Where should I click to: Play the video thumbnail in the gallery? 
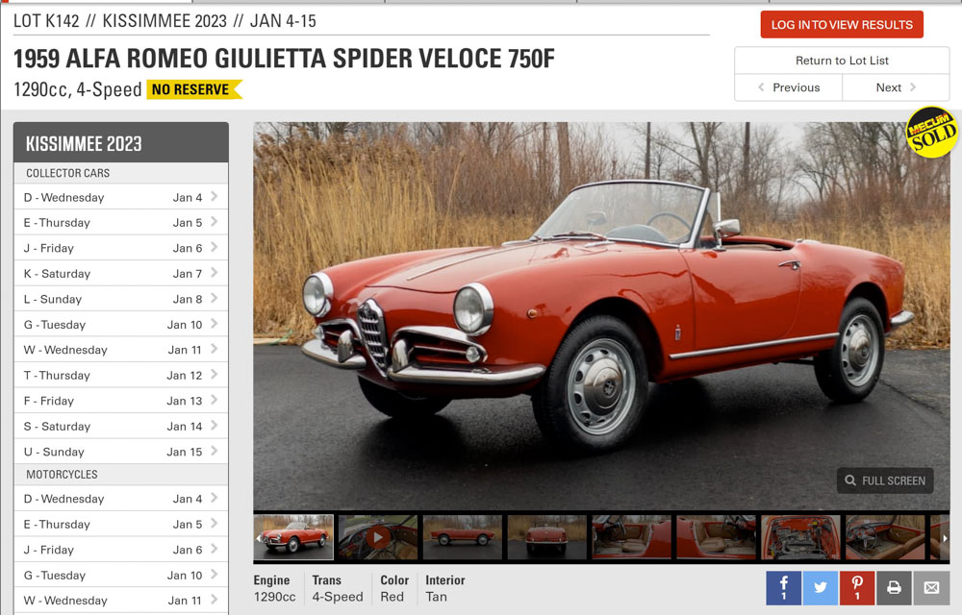point(378,537)
